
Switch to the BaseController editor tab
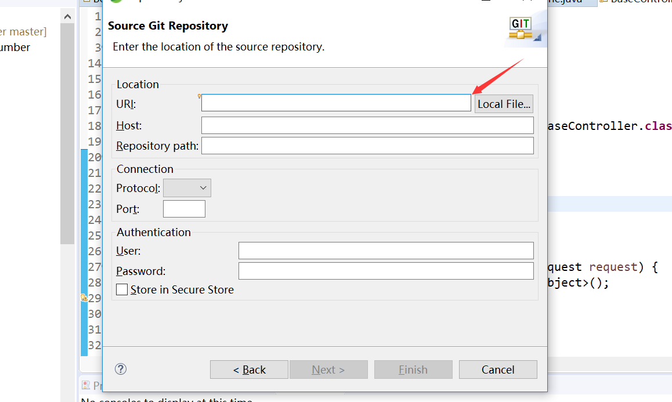[633, 2]
